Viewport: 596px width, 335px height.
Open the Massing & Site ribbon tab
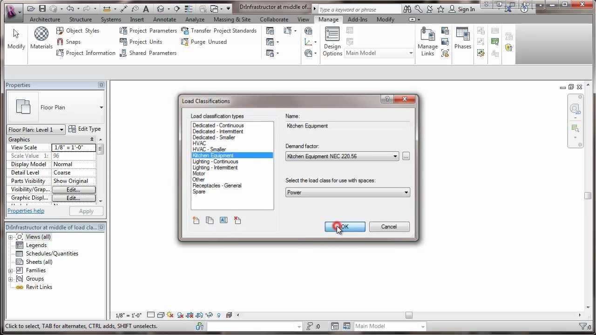(x=232, y=20)
